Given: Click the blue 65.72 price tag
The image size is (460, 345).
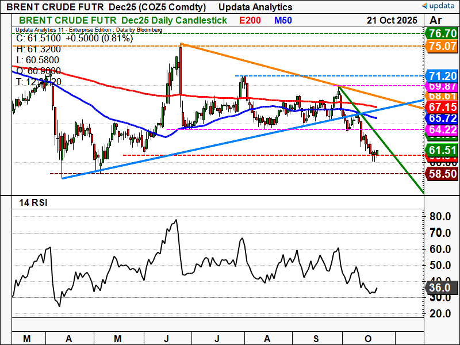Looking at the screenshot, I should [x=442, y=117].
